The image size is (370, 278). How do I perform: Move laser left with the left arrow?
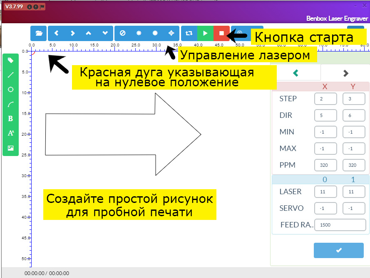point(56,33)
